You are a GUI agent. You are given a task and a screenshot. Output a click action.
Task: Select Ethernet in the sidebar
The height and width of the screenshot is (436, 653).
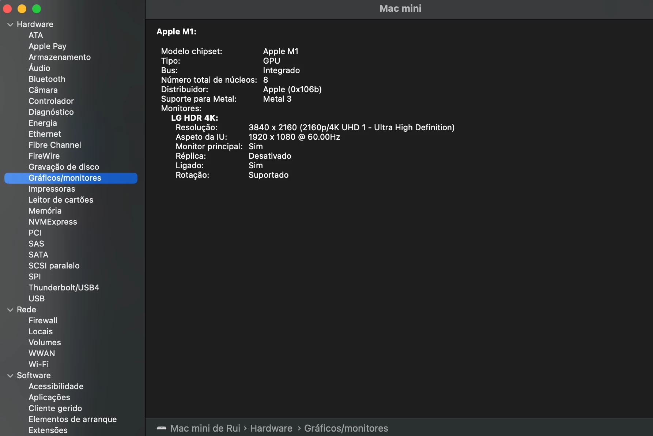[x=45, y=134]
